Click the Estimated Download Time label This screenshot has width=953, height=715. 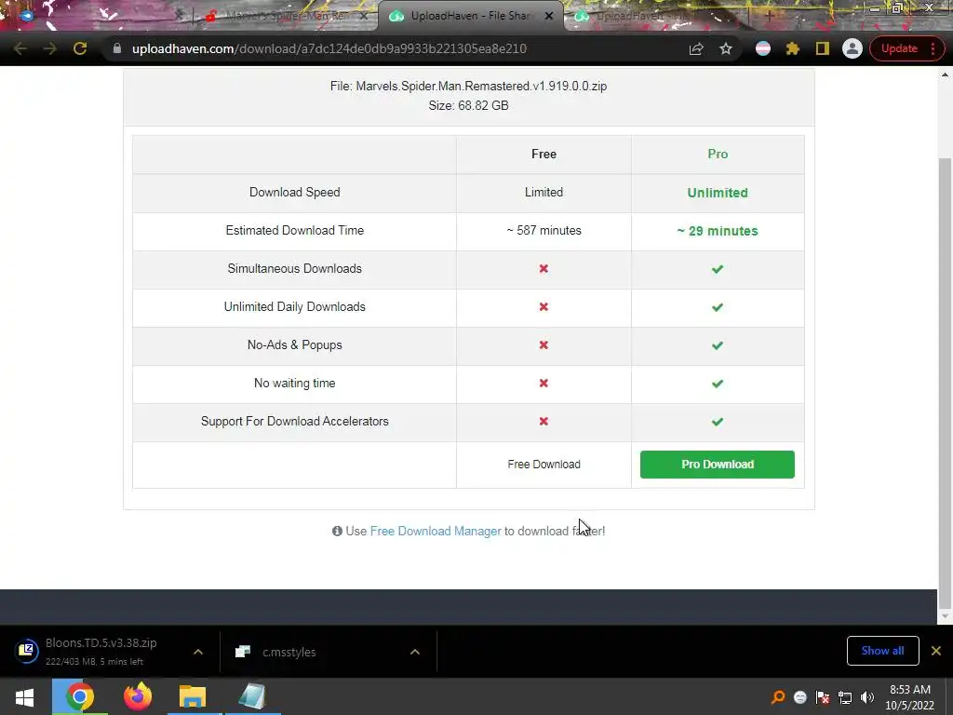(x=295, y=231)
